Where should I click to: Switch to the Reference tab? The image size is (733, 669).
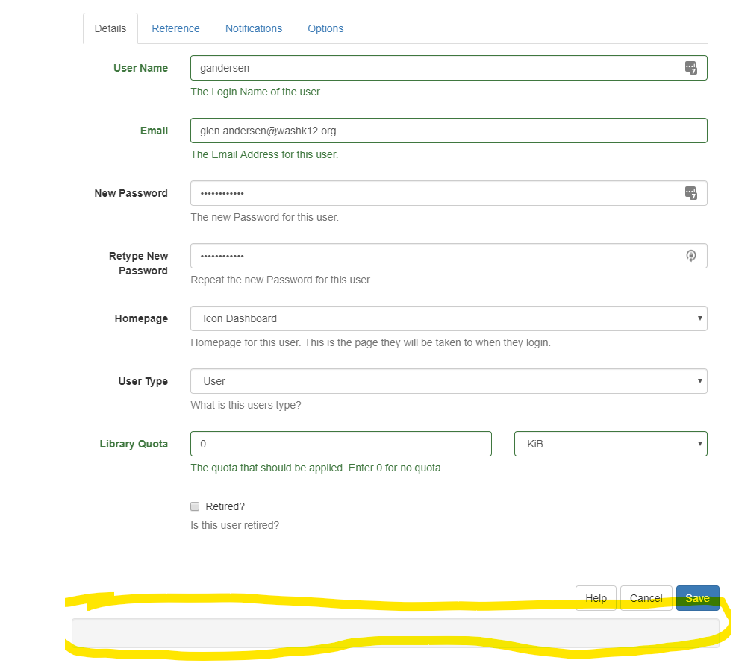click(x=175, y=28)
